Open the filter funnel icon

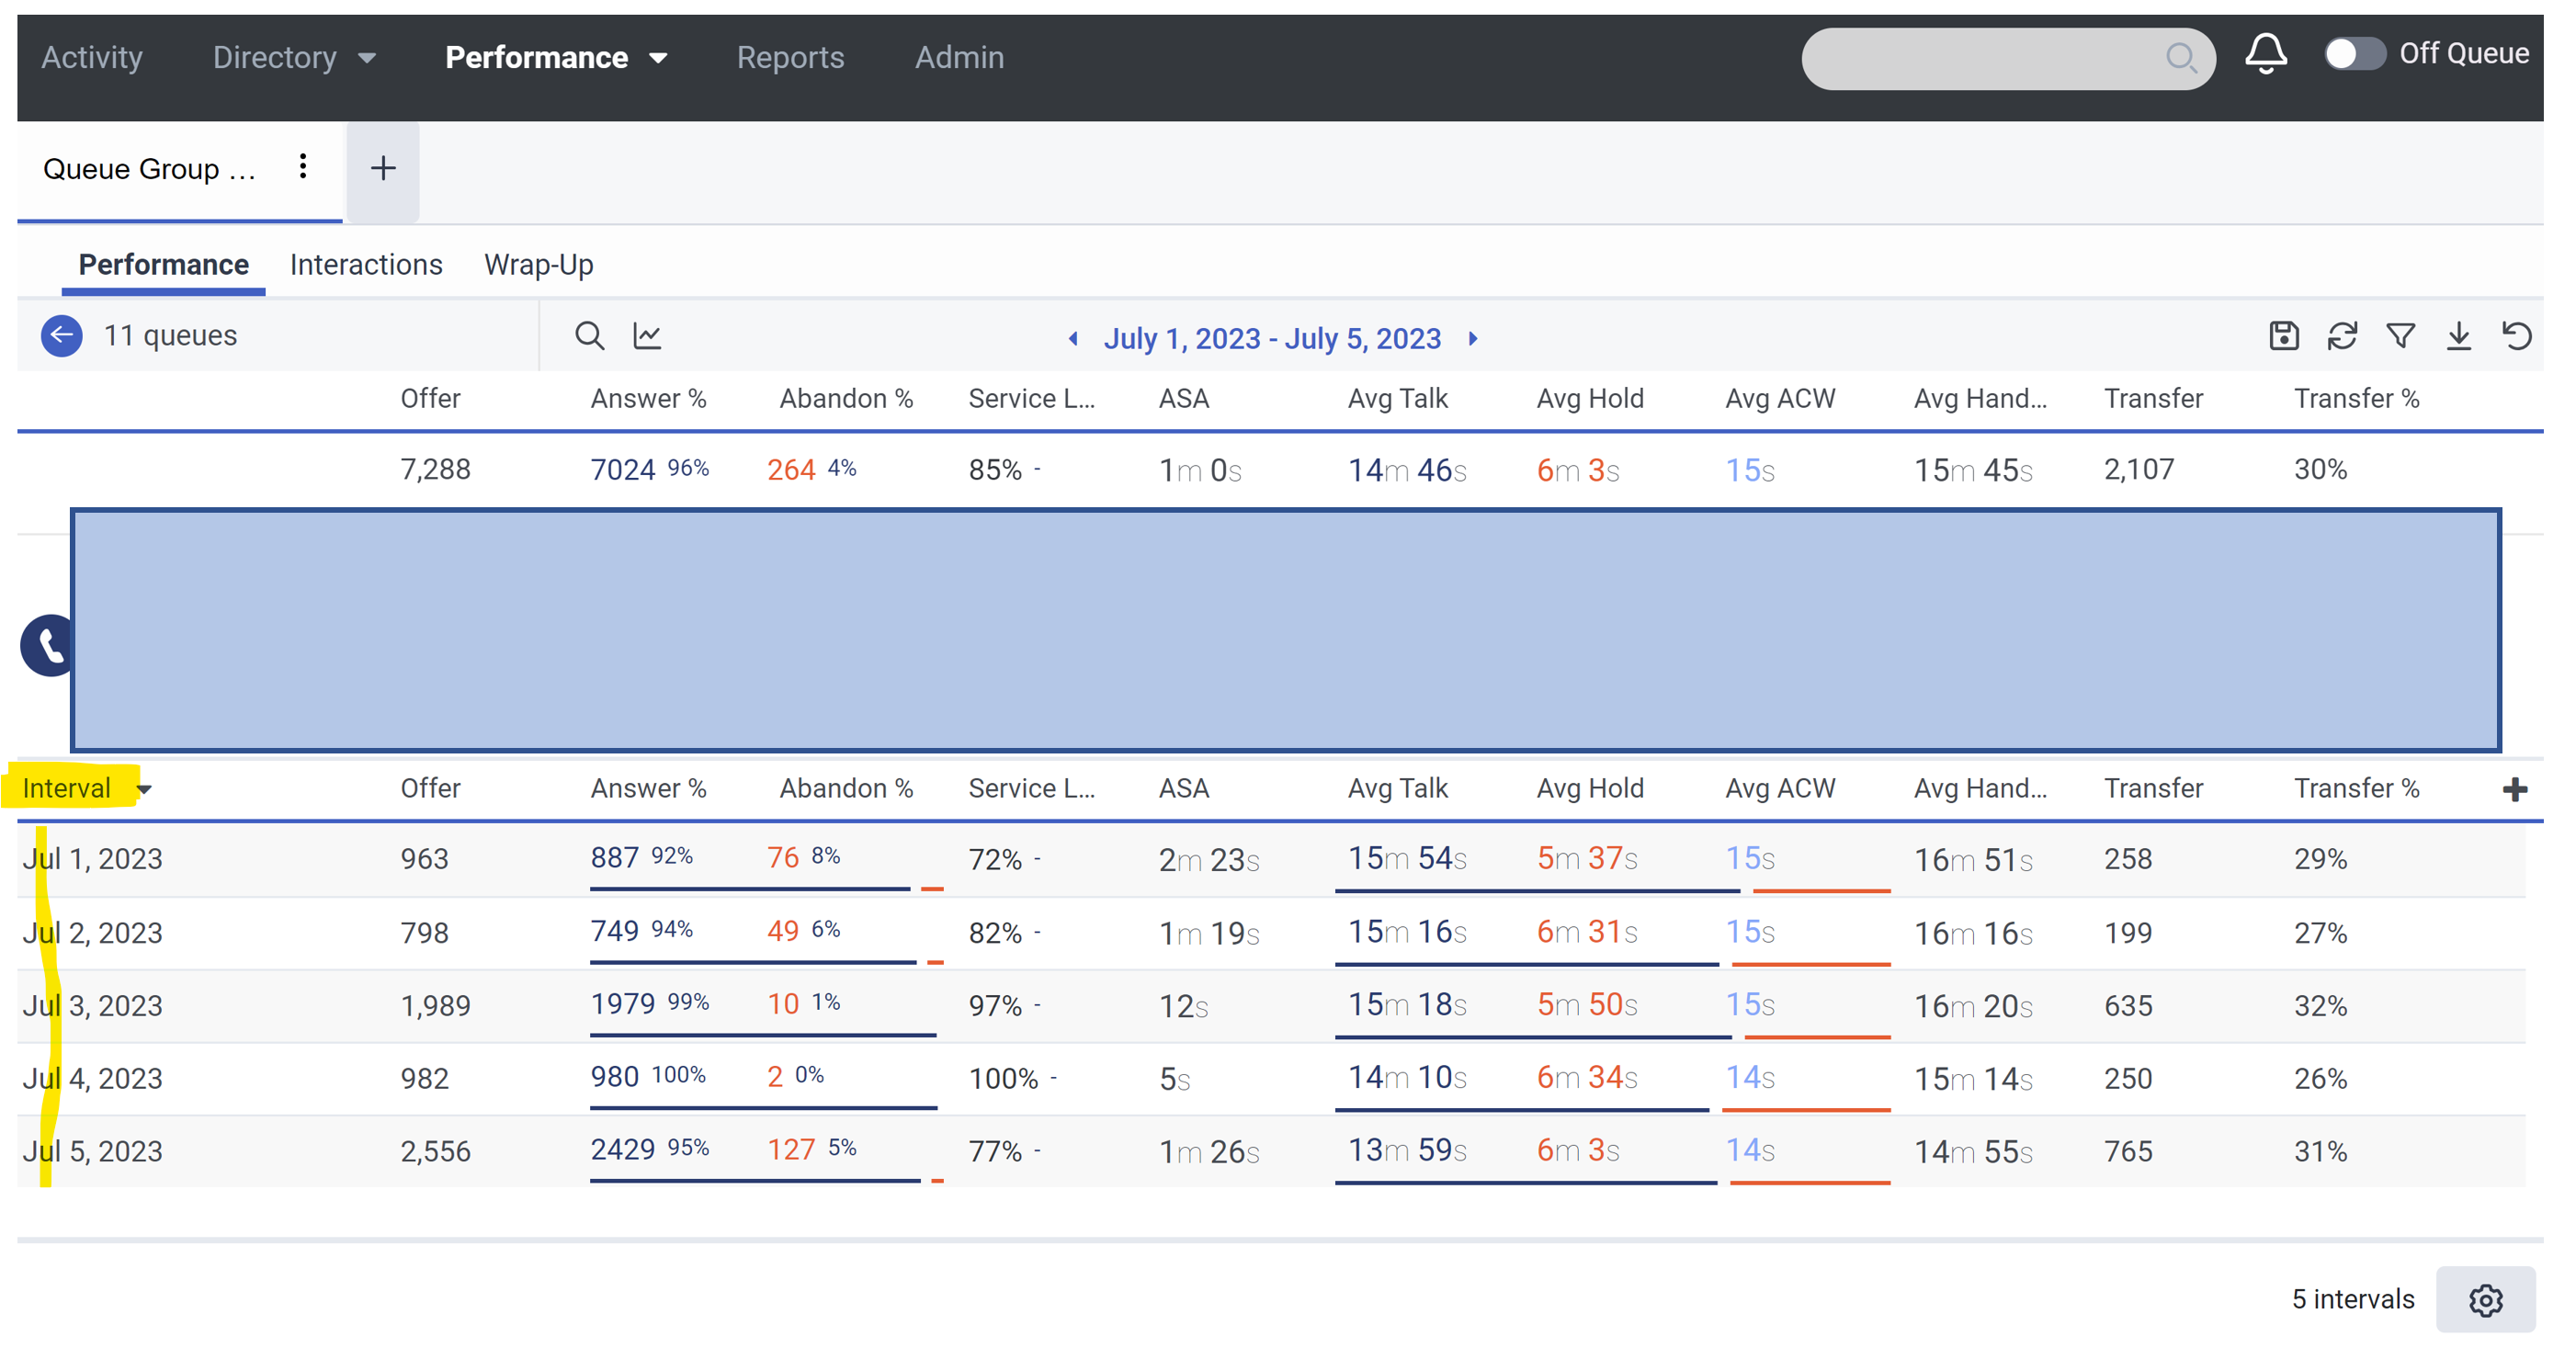pos(2400,336)
